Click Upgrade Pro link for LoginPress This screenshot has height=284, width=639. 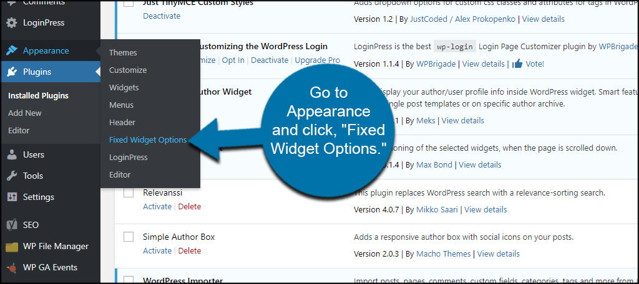pyautogui.click(x=318, y=60)
